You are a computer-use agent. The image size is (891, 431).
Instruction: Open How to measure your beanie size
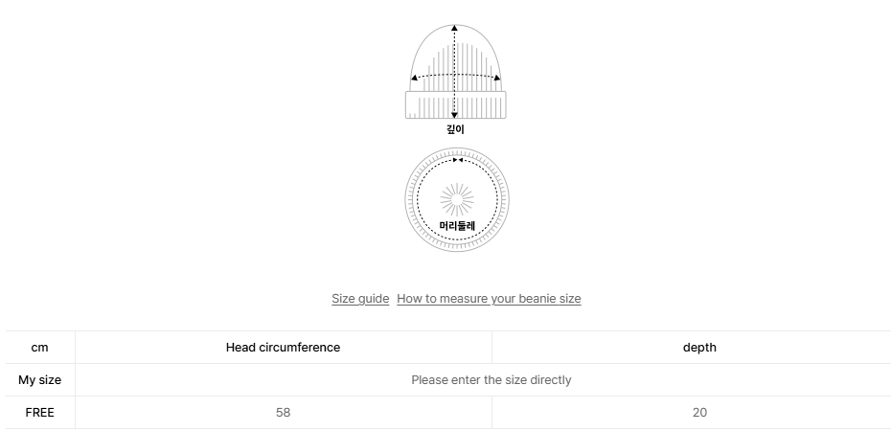pyautogui.click(x=489, y=299)
